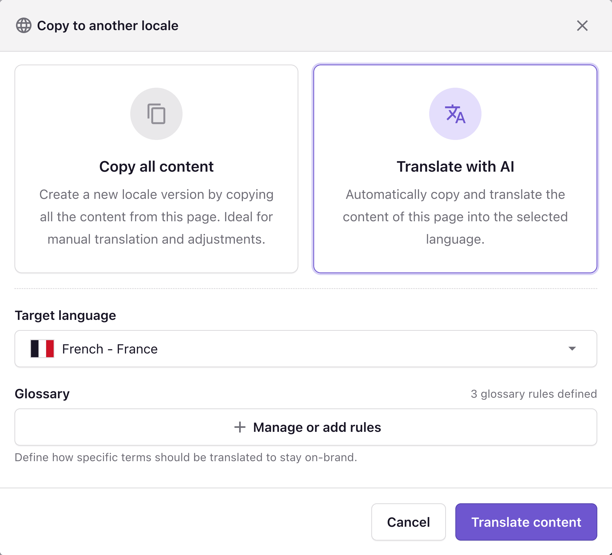Click the Glossary section heading
The height and width of the screenshot is (555, 612).
(42, 394)
